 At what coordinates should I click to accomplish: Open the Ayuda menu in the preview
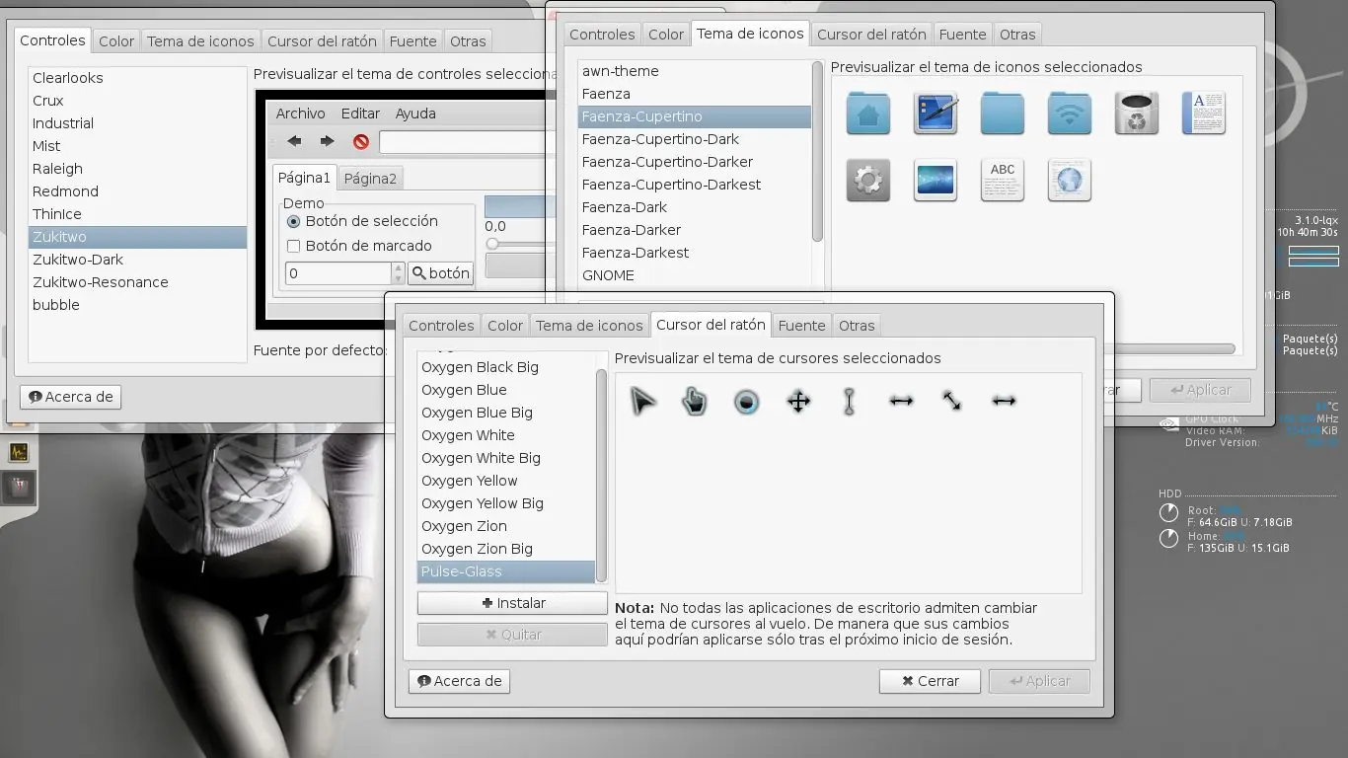click(415, 114)
